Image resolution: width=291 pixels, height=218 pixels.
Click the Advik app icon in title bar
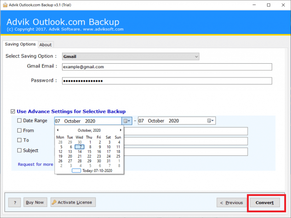pos(5,5)
